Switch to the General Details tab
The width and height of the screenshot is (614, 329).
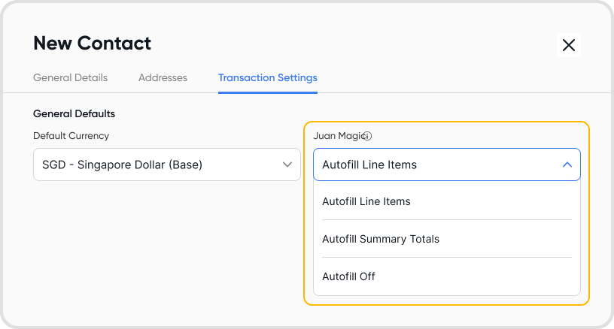click(70, 77)
